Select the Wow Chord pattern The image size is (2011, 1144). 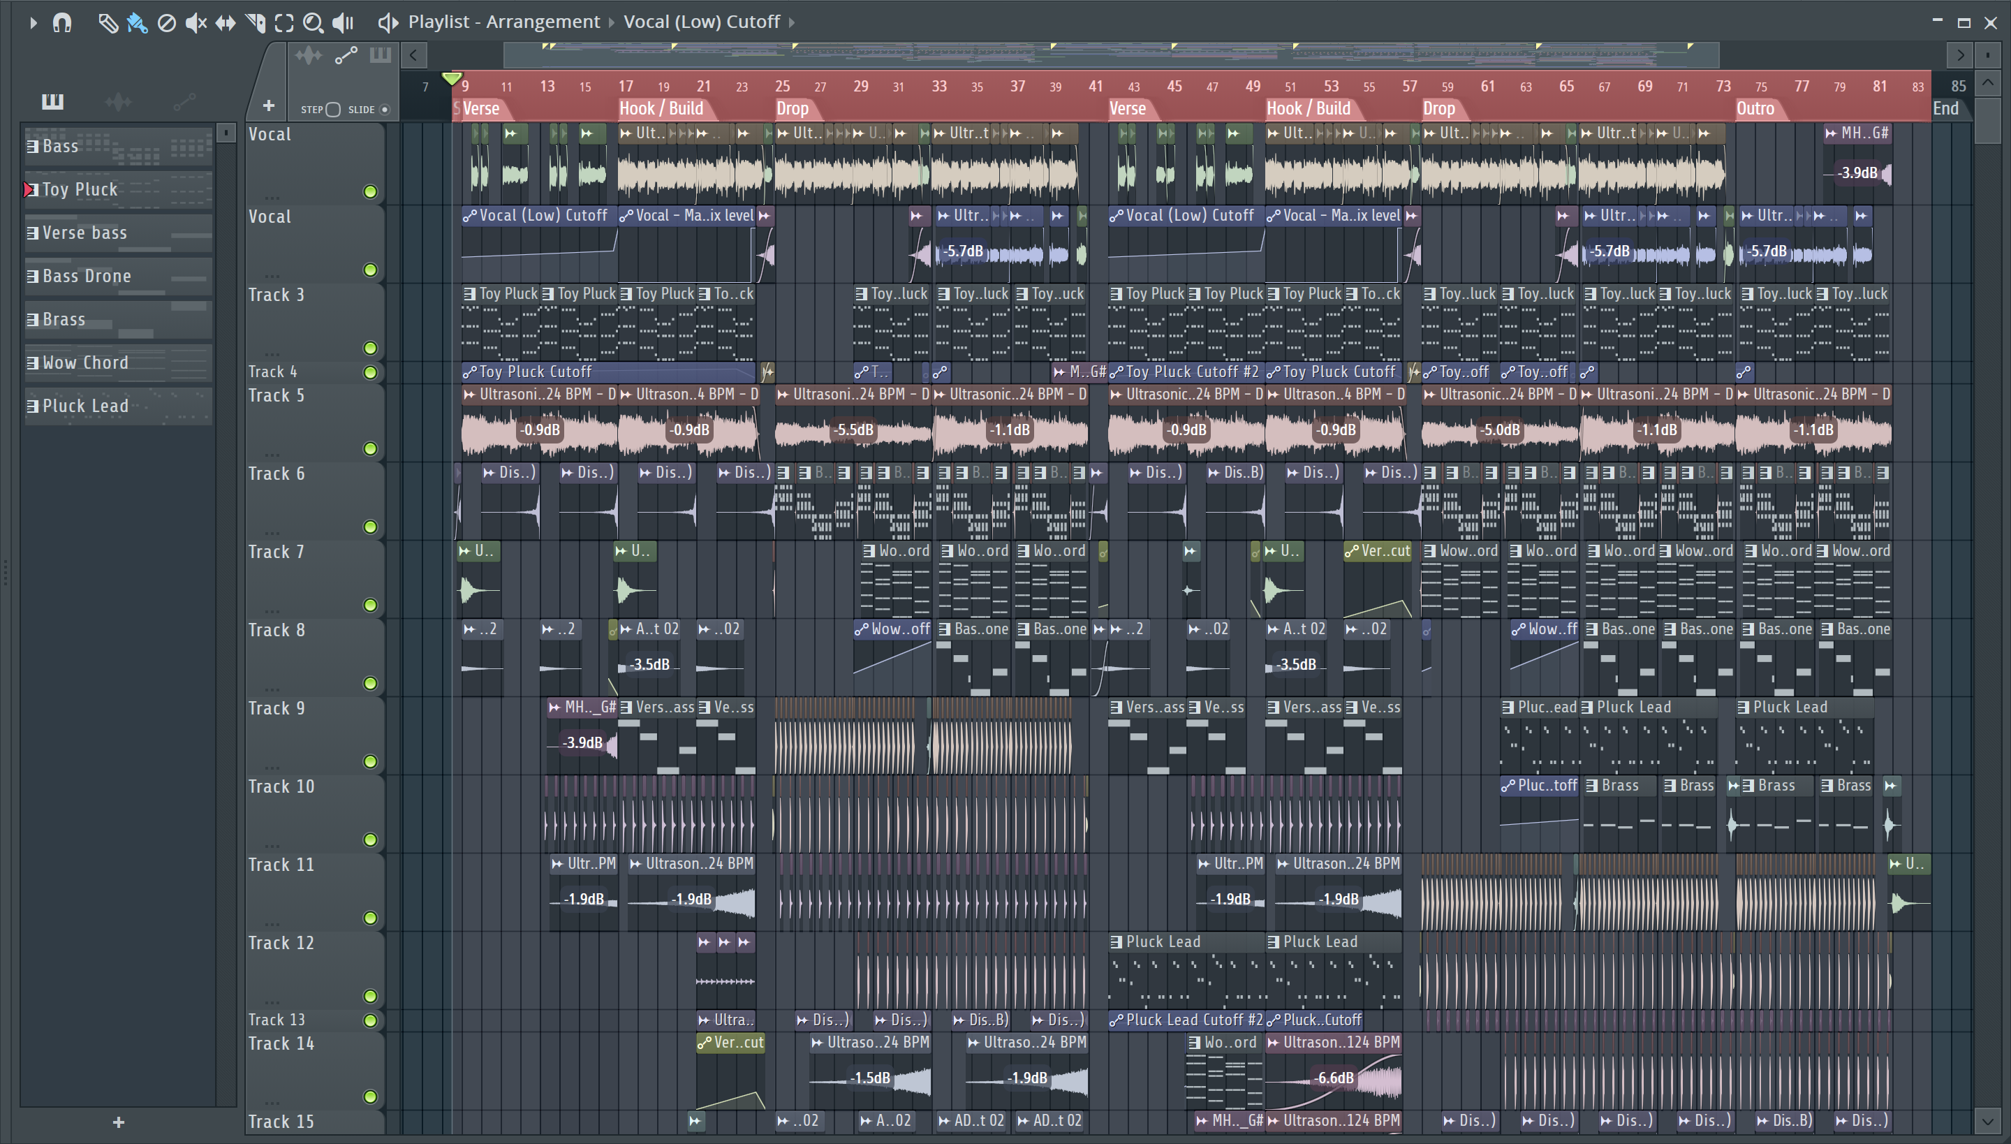tap(118, 362)
